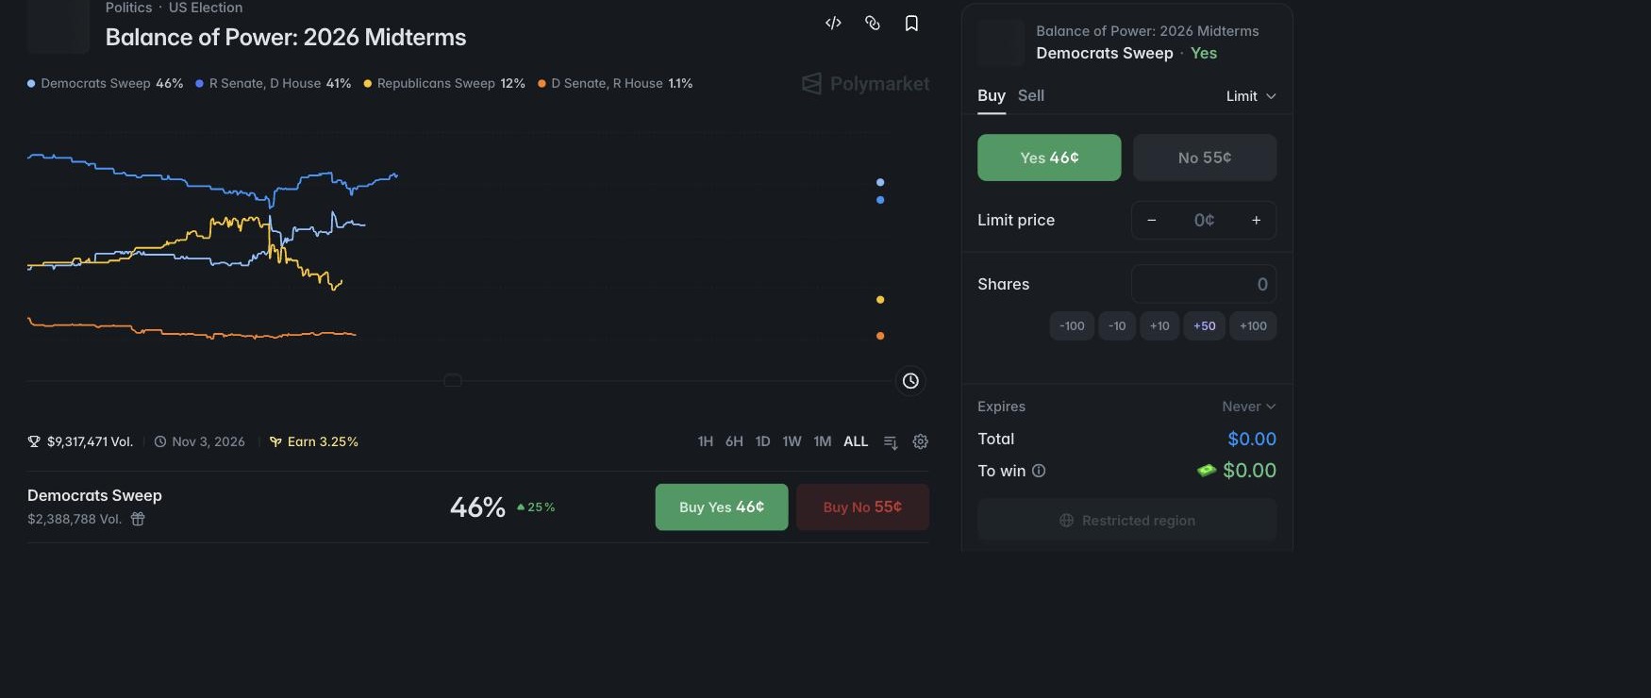Open chart settings gear
1651x698 pixels.
921,441
